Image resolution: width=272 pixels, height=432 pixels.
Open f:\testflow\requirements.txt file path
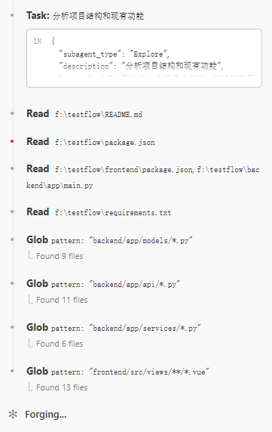[x=113, y=213]
